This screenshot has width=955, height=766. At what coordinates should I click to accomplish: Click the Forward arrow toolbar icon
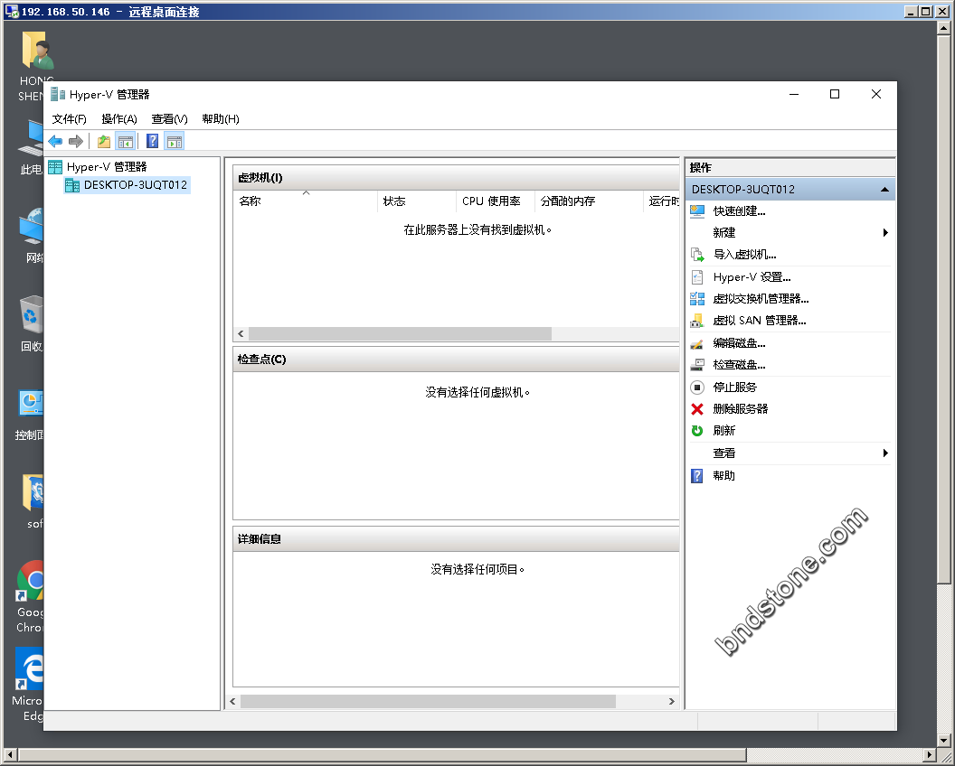(76, 142)
